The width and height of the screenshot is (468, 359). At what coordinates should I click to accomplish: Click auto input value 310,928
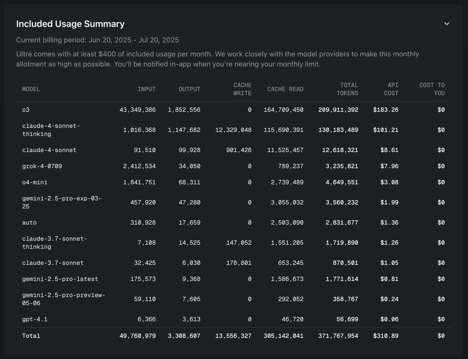143,222
